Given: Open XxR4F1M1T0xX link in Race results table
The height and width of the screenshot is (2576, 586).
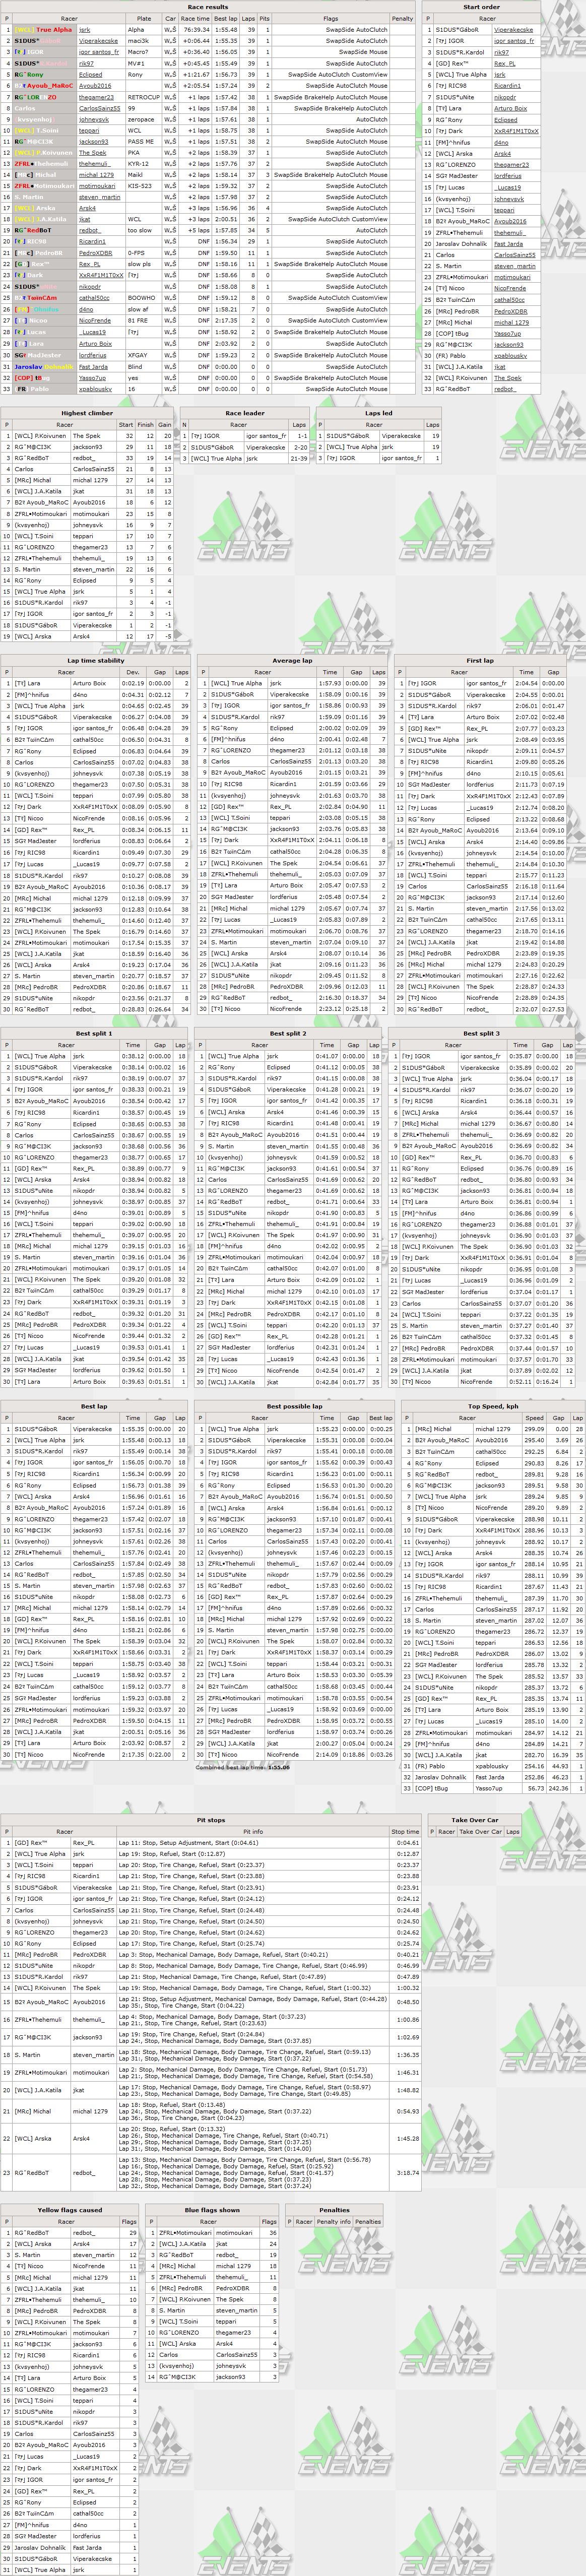Looking at the screenshot, I should pyautogui.click(x=102, y=275).
